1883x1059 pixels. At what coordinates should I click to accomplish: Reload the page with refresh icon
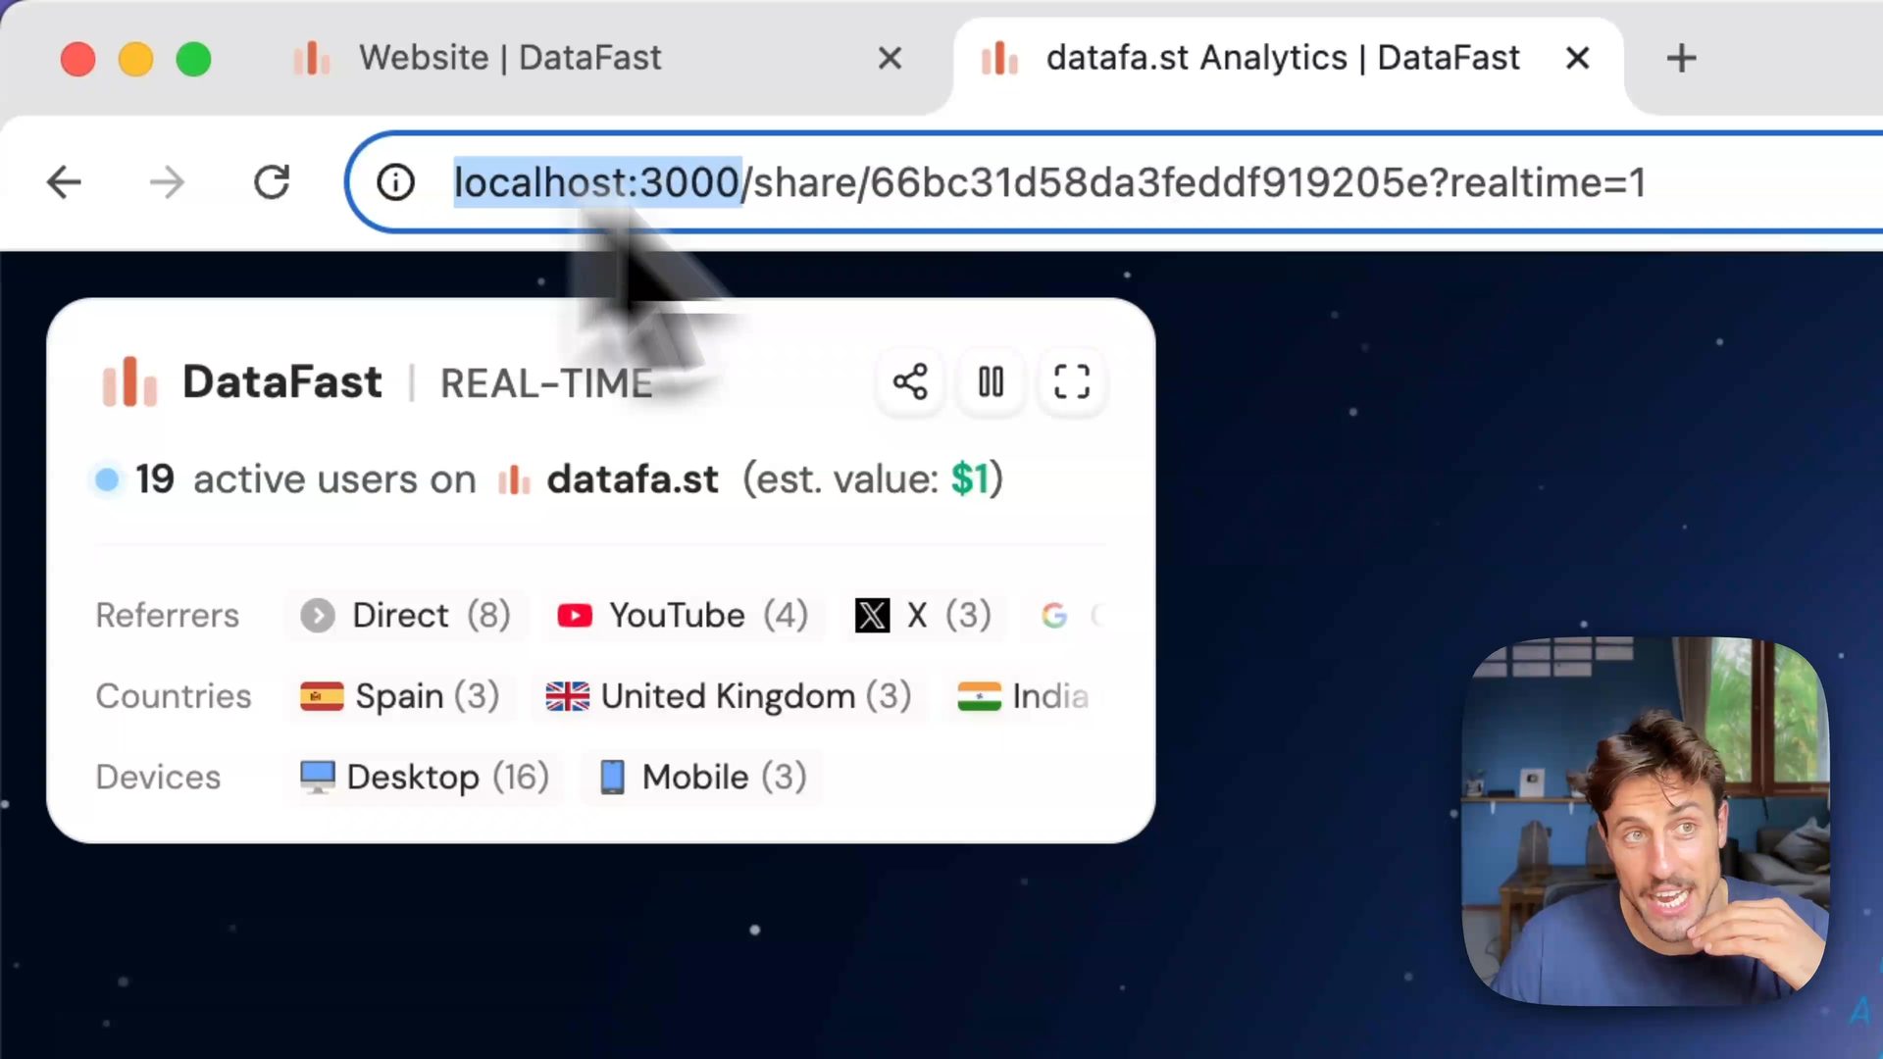[x=272, y=182]
